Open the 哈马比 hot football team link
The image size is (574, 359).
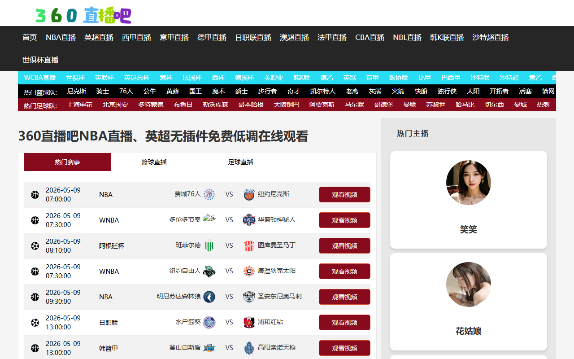point(465,105)
